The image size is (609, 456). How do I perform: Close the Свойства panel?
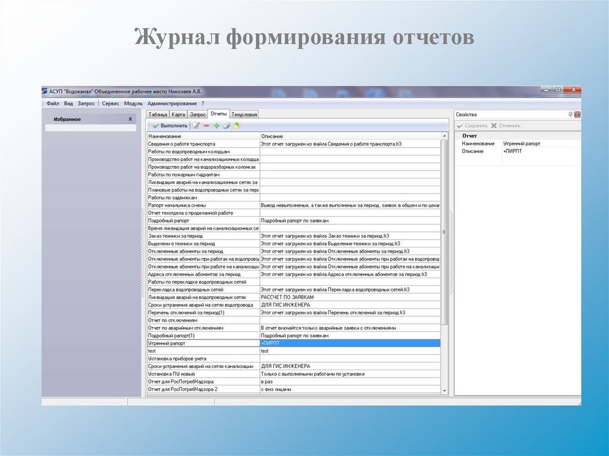pyautogui.click(x=577, y=115)
